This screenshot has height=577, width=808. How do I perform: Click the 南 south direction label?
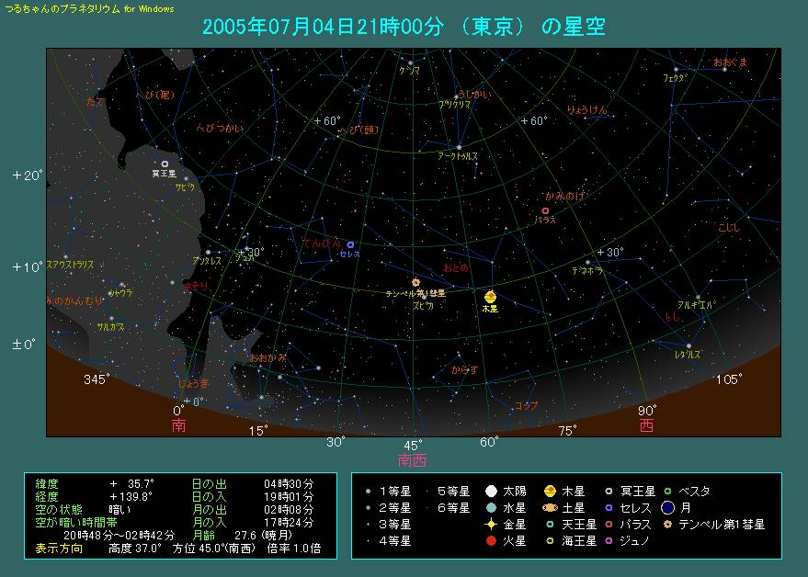(178, 426)
